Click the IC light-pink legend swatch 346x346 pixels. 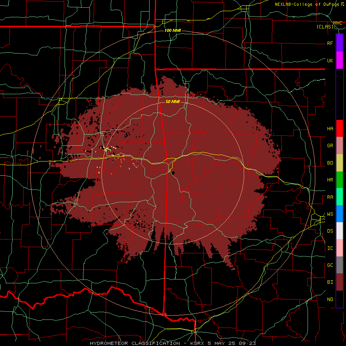(339, 248)
